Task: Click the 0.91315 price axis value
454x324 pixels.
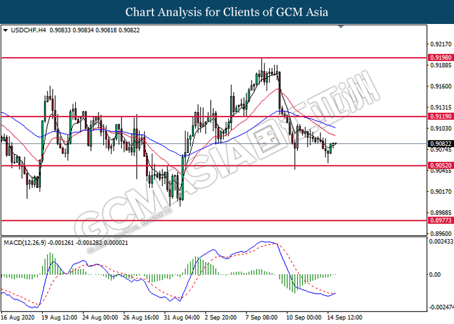Action: [x=440, y=108]
